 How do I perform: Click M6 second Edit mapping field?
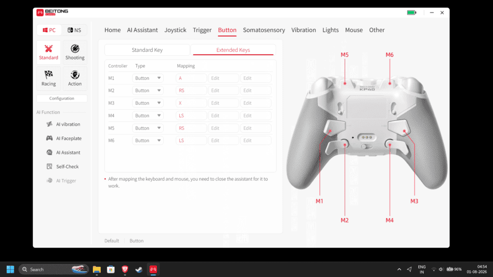pyautogui.click(x=223, y=140)
